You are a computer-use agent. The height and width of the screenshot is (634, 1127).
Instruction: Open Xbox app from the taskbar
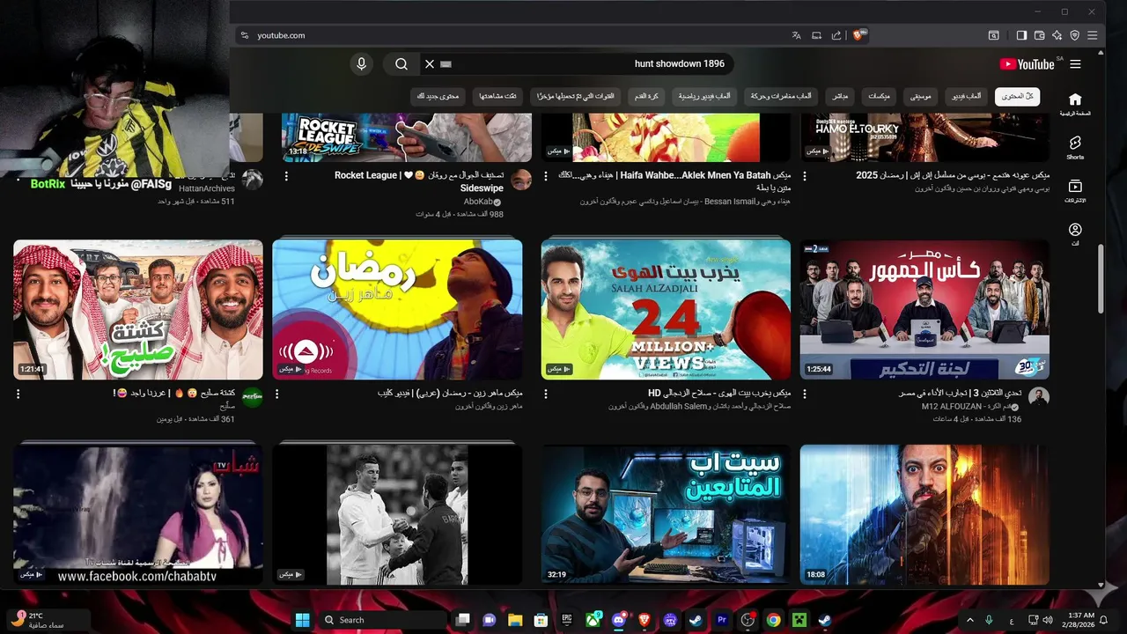point(594,619)
